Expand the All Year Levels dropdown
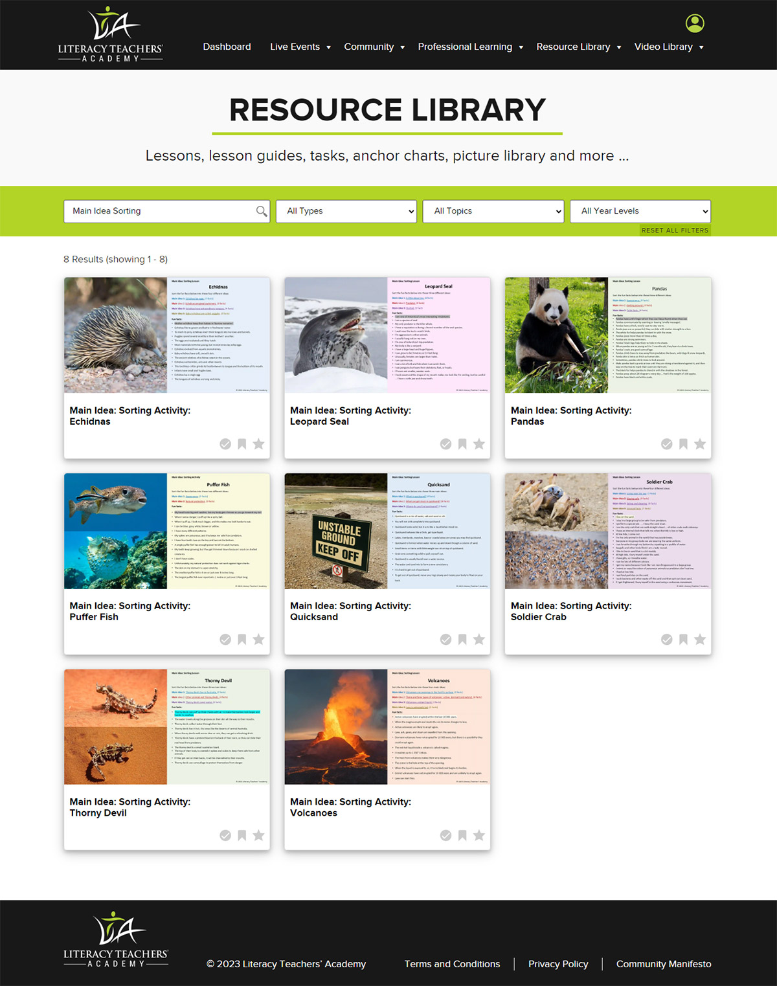 click(640, 211)
